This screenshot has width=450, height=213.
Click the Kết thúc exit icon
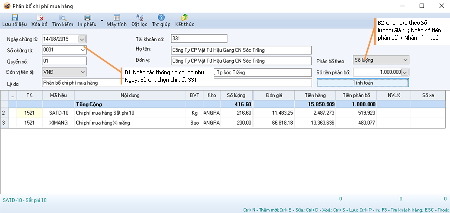(x=184, y=18)
